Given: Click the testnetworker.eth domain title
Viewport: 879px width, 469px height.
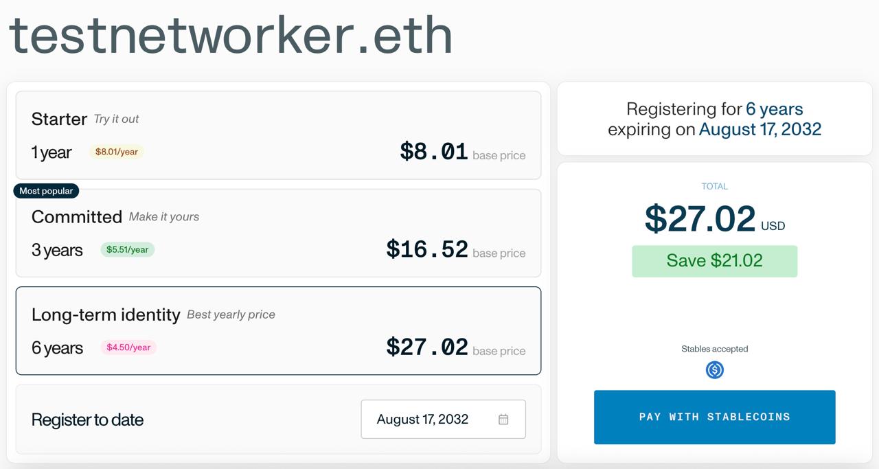Looking at the screenshot, I should 230,35.
